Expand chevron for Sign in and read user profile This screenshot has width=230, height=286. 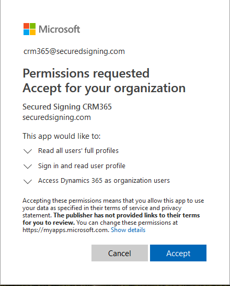[x=28, y=167]
